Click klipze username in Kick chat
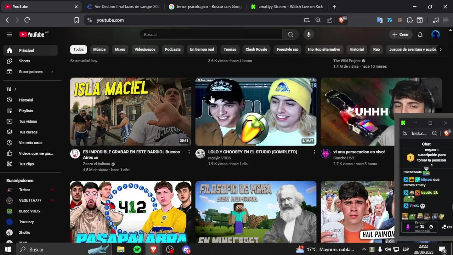453x255 pixels. click(426, 180)
